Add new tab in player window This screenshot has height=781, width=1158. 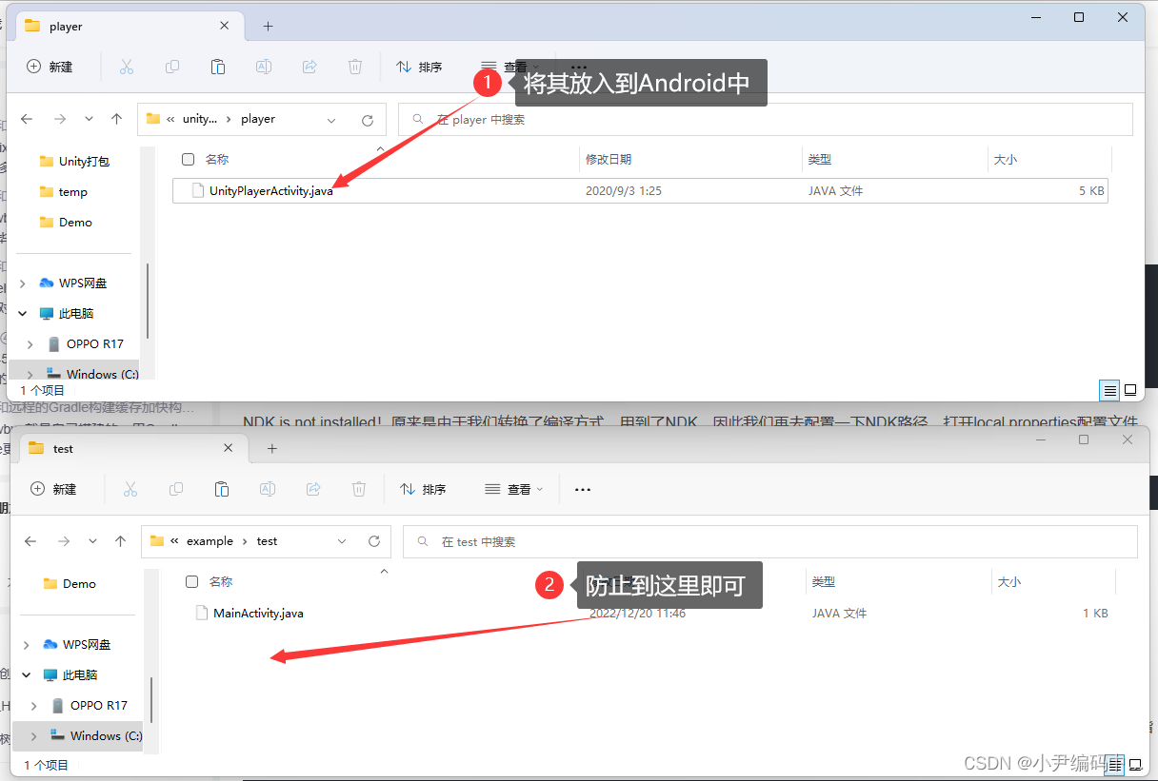pos(268,27)
